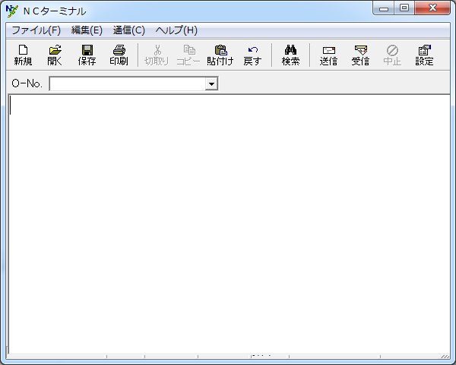The image size is (456, 365).
Task: Receive NC data with 受信 icon
Action: (360, 55)
